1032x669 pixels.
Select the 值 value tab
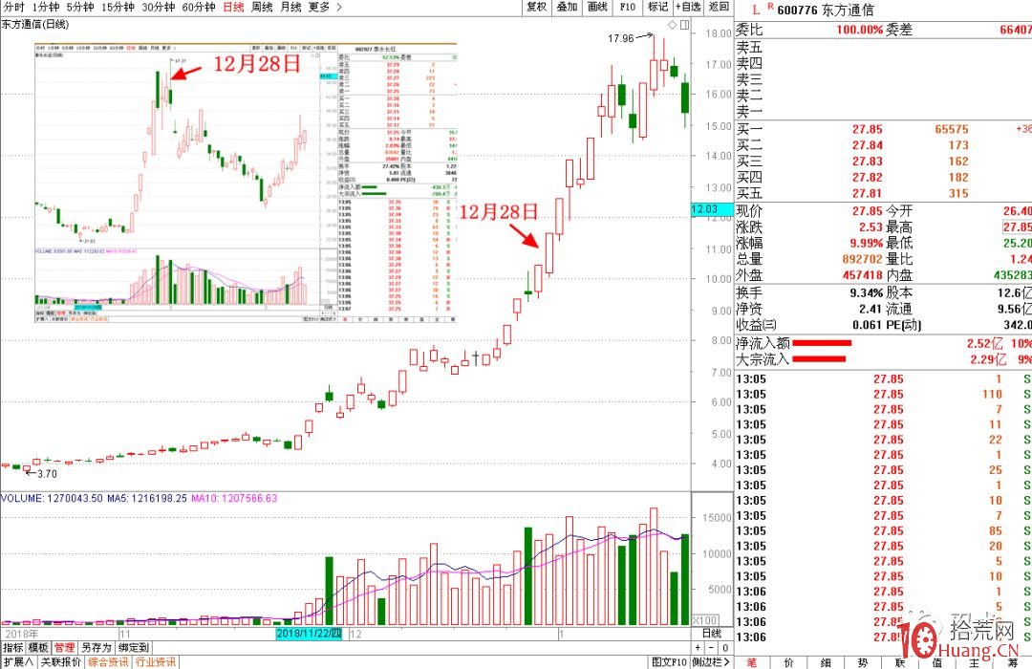pyautogui.click(x=937, y=662)
